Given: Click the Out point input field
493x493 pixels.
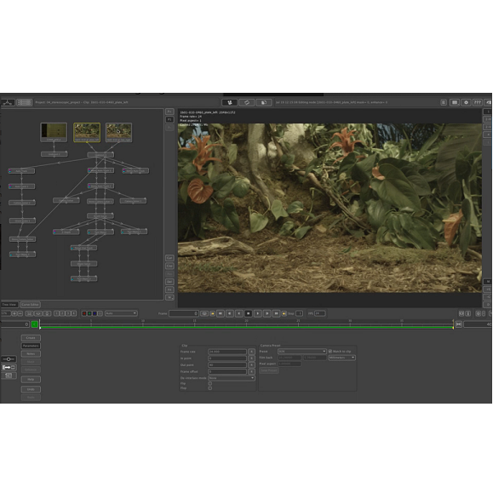Looking at the screenshot, I should 227,365.
